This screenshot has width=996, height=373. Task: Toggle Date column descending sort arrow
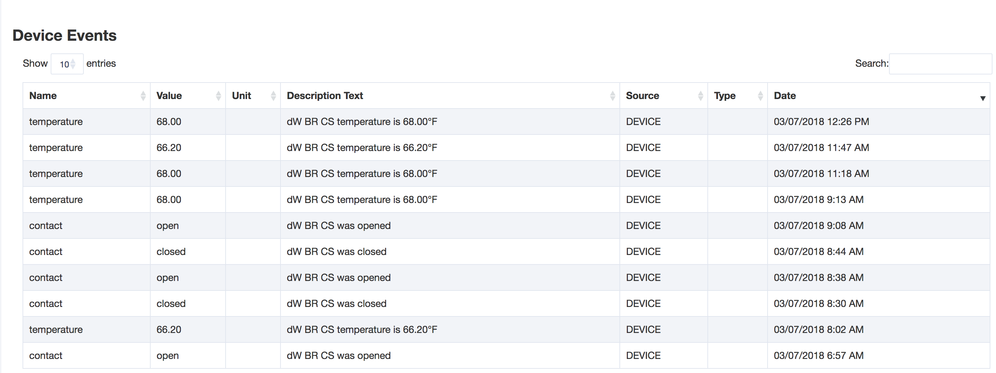[x=983, y=98]
